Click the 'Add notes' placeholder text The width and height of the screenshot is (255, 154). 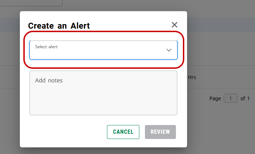[49, 80]
